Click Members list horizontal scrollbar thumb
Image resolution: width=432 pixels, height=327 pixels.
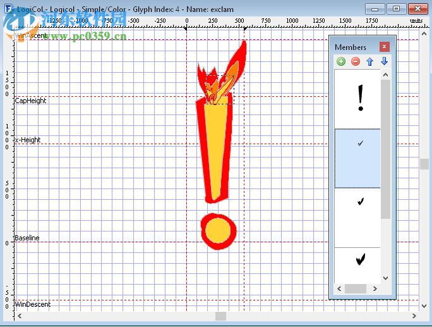coord(356,288)
